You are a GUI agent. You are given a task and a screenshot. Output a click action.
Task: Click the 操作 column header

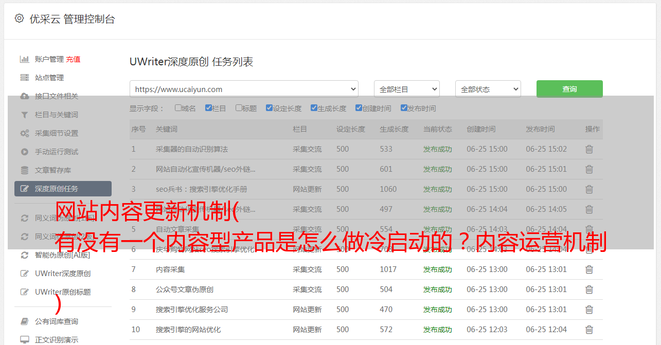593,129
